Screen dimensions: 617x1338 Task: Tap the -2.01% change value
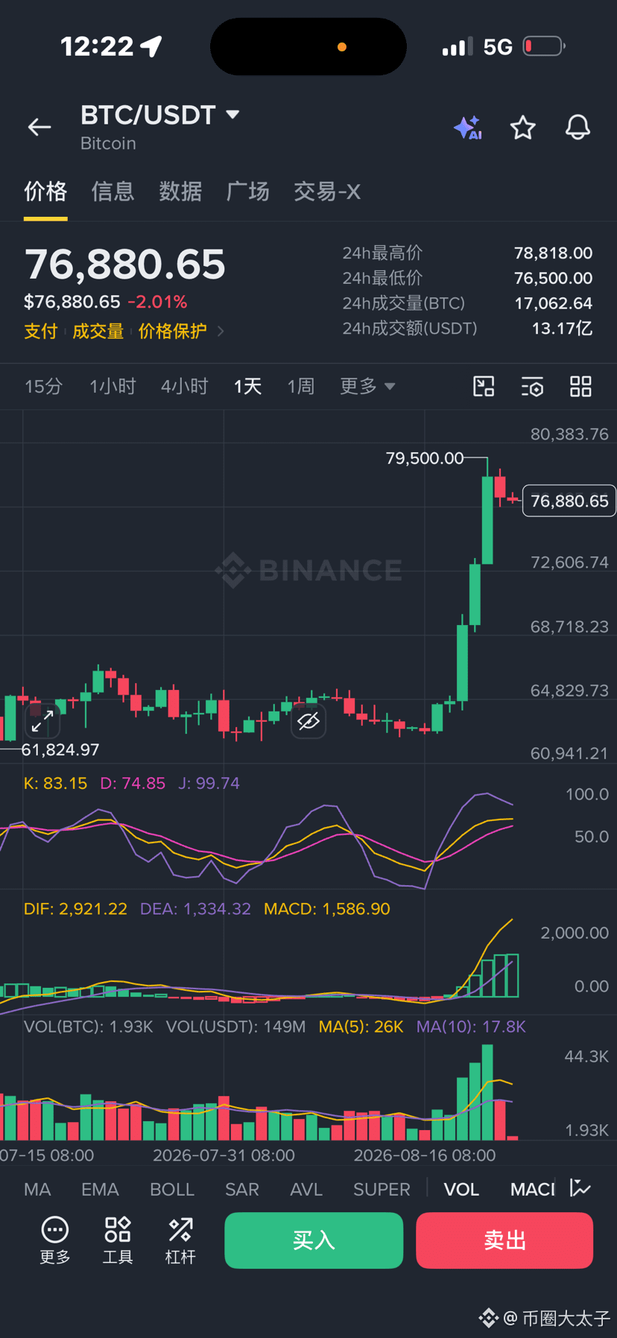[x=157, y=302]
